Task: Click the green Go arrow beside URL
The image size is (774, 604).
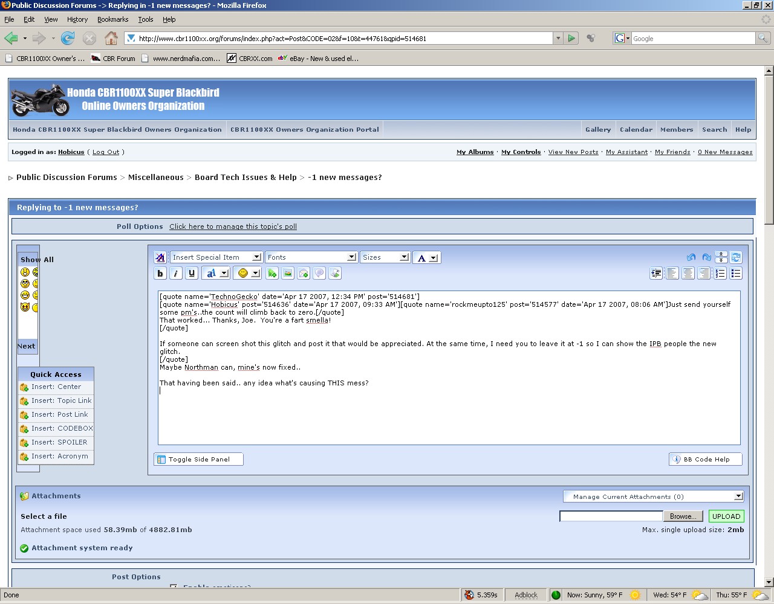Action: pyautogui.click(x=571, y=38)
